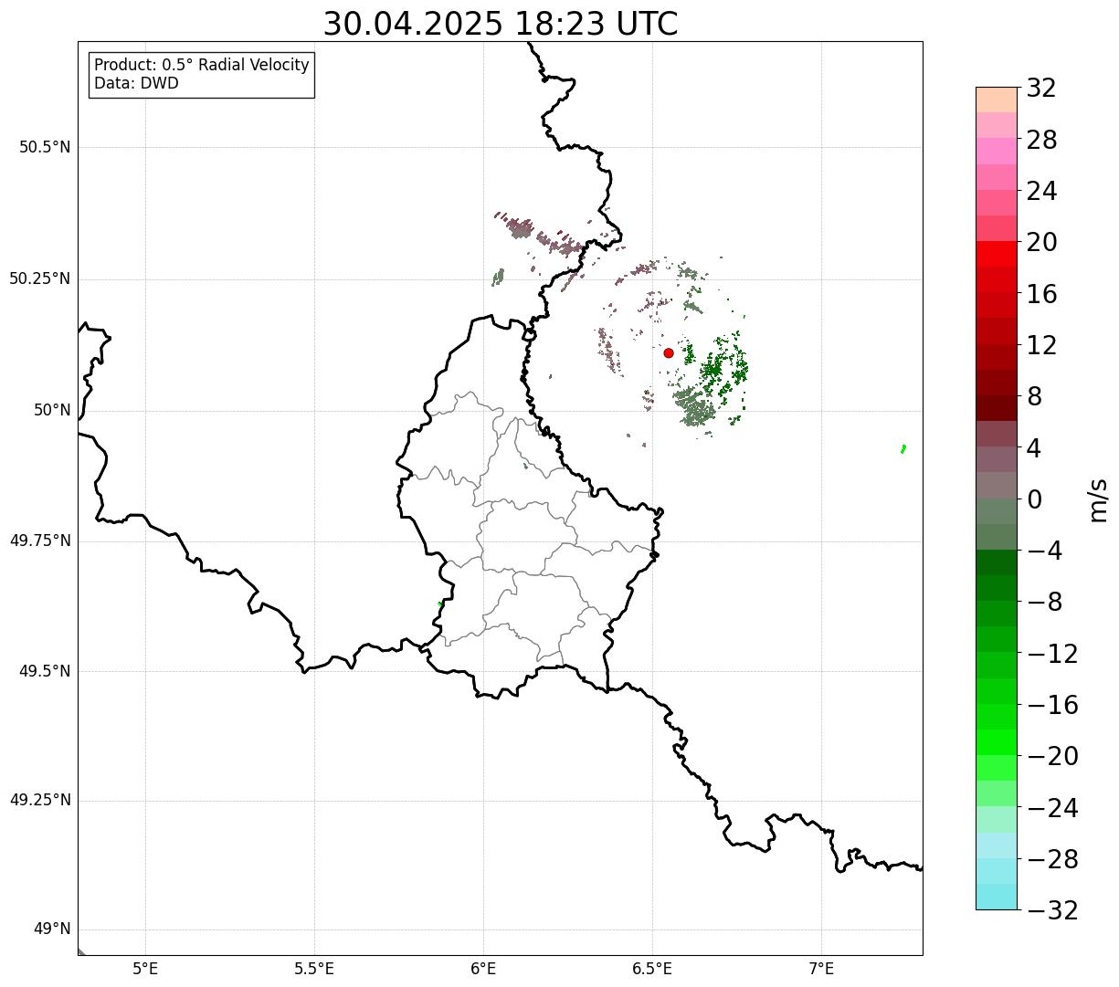
Task: Click the red radar site marker dot
Action: pos(669,352)
